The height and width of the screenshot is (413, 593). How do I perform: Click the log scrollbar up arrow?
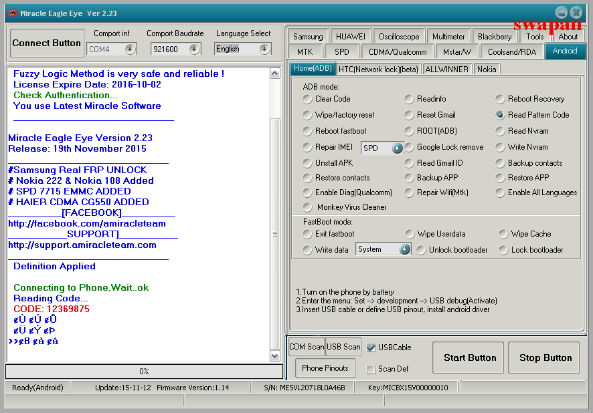(275, 74)
